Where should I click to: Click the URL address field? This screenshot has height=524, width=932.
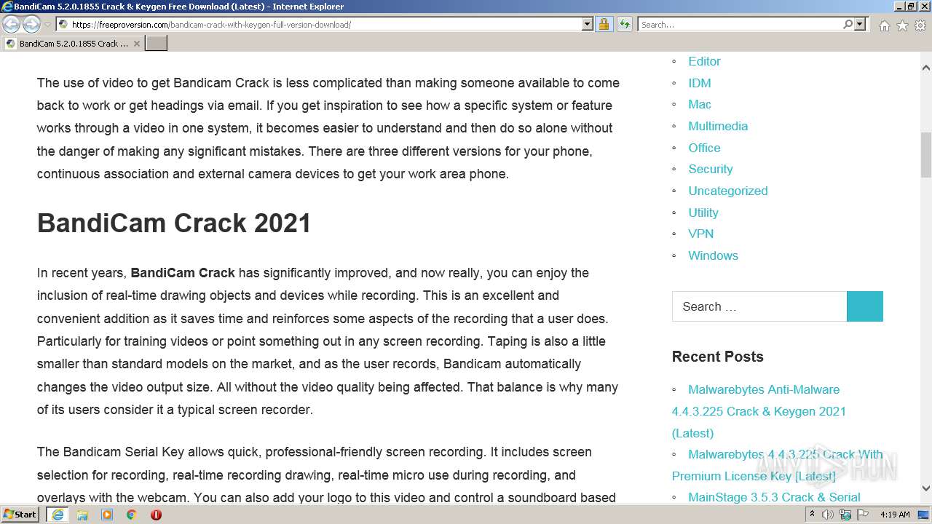click(x=326, y=25)
